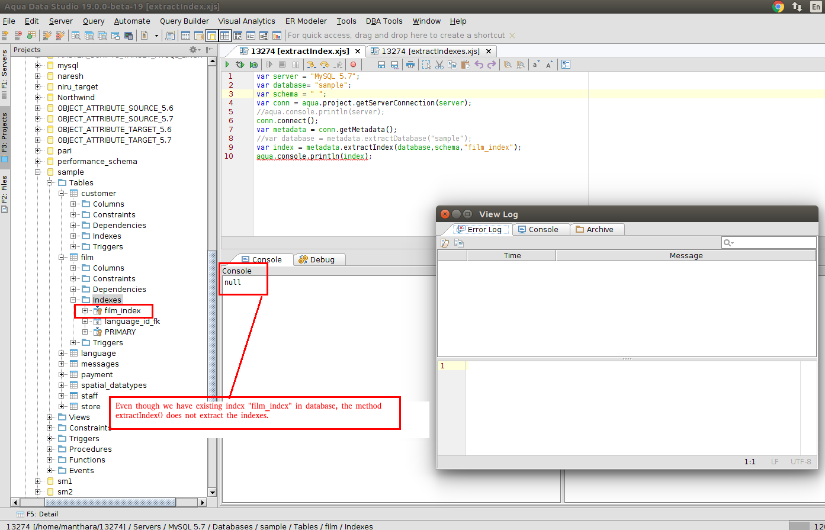
Task: Increase font size with the large 'A' icon
Action: pyautogui.click(x=549, y=65)
